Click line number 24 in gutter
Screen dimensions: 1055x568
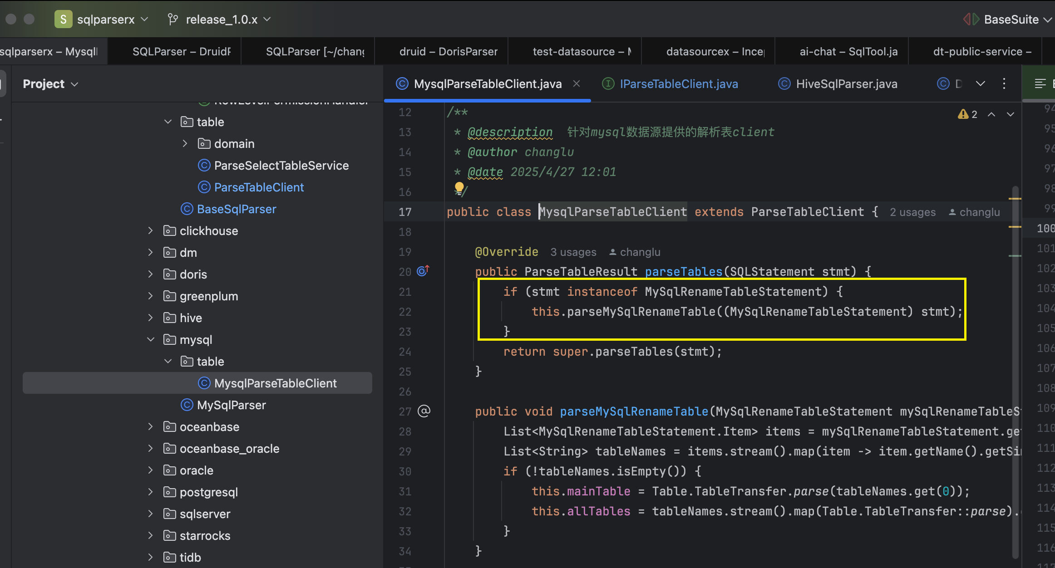click(x=405, y=352)
